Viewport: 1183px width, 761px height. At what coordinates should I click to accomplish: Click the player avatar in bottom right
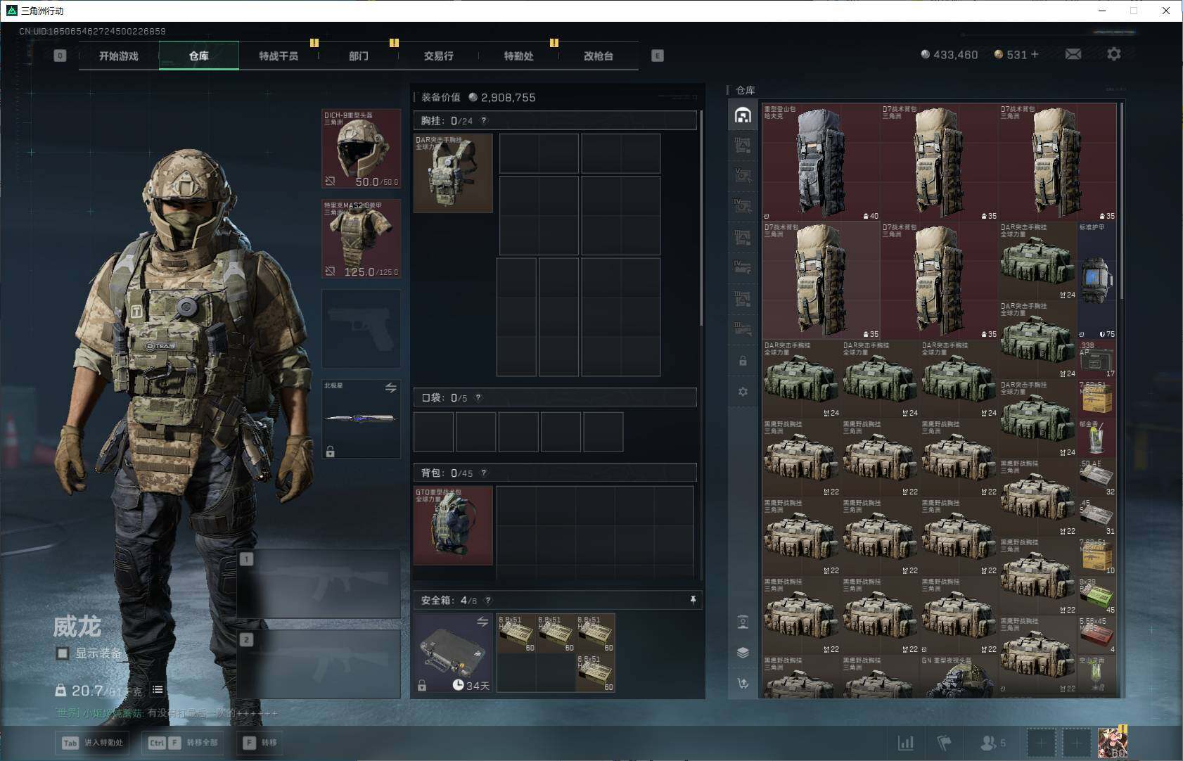pos(1113,743)
